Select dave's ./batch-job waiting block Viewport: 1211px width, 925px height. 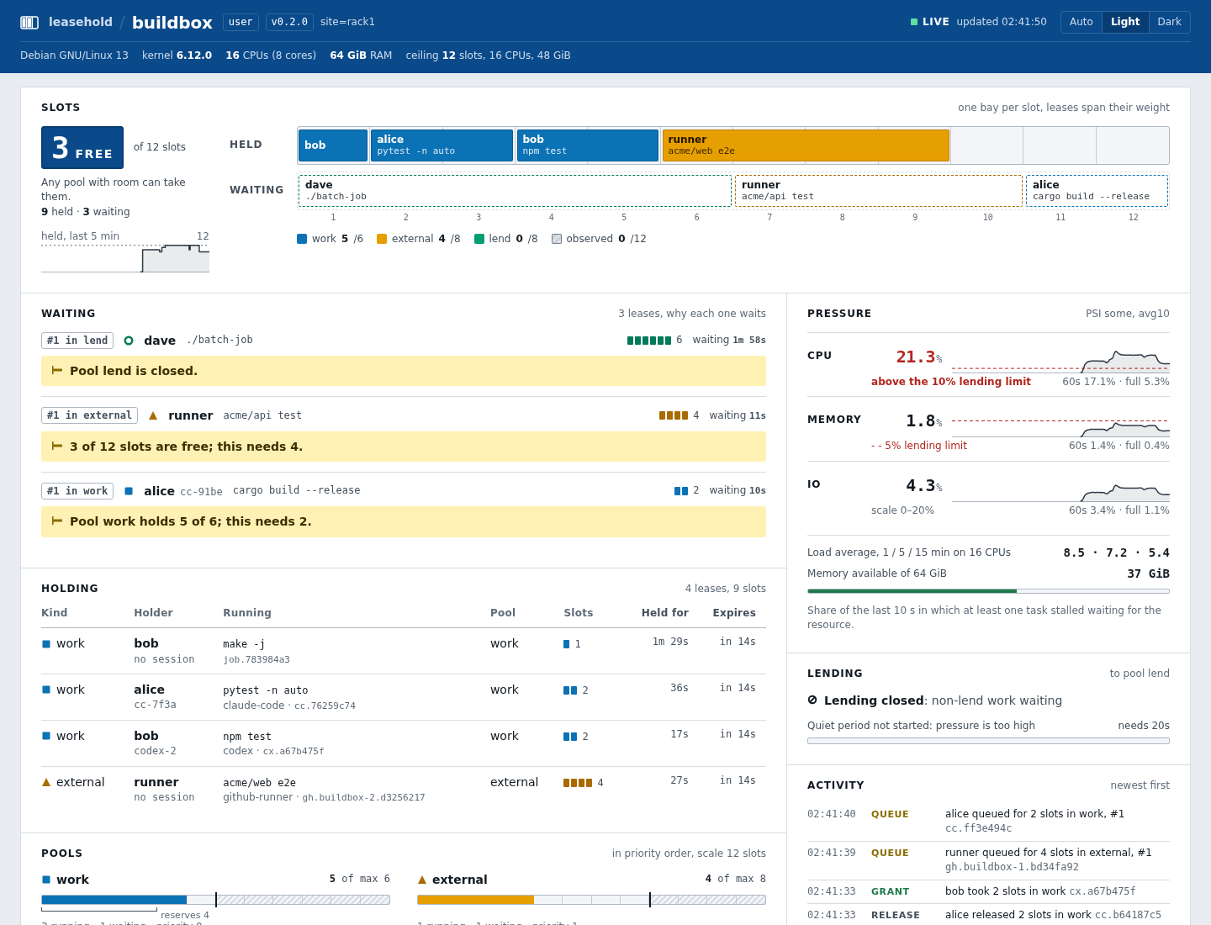click(515, 191)
